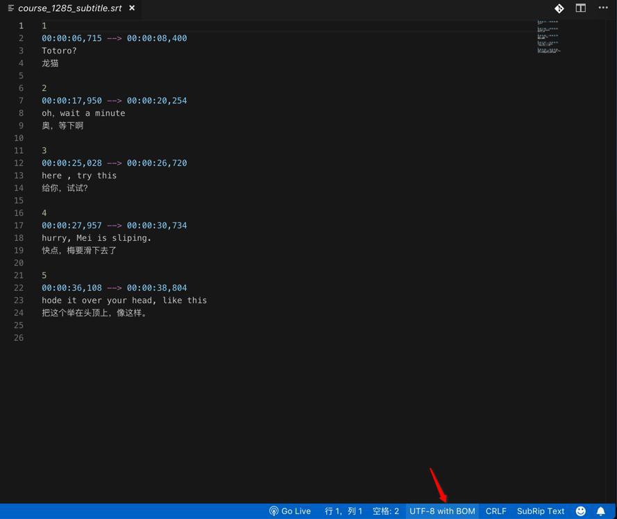
Task: Click timestamp 00:00:17,950
Action: click(x=71, y=101)
